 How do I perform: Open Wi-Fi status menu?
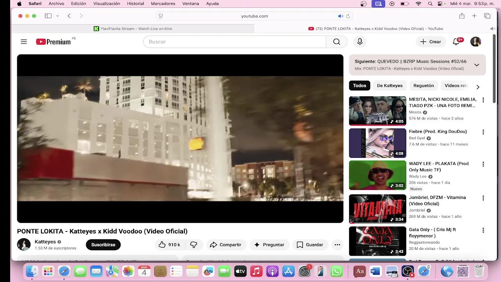click(x=418, y=4)
